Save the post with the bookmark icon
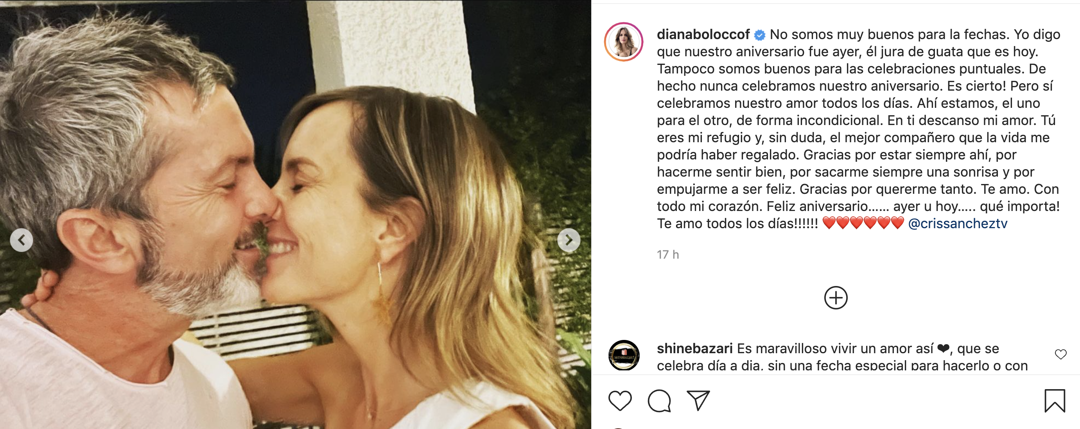This screenshot has width=1080, height=429. tap(1054, 401)
